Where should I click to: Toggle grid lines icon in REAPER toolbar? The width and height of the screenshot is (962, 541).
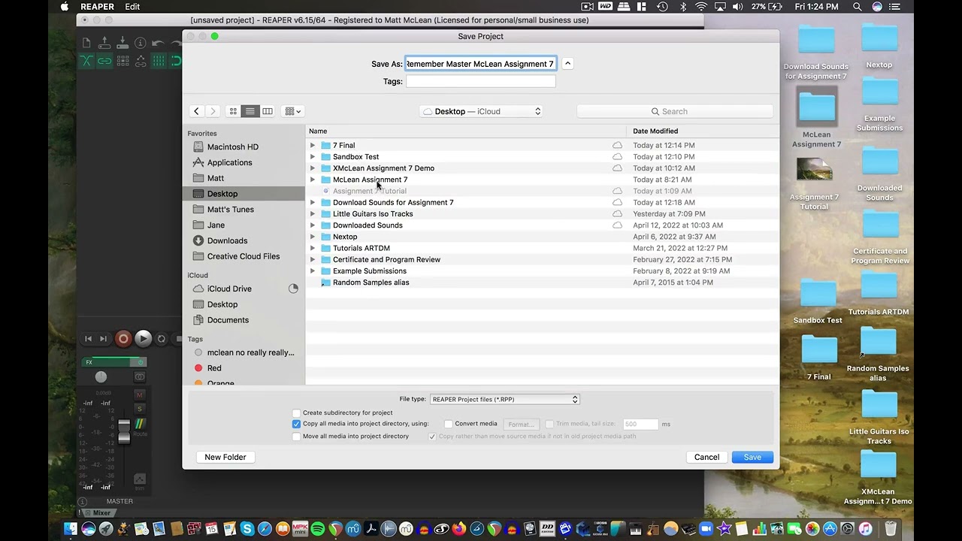(159, 61)
